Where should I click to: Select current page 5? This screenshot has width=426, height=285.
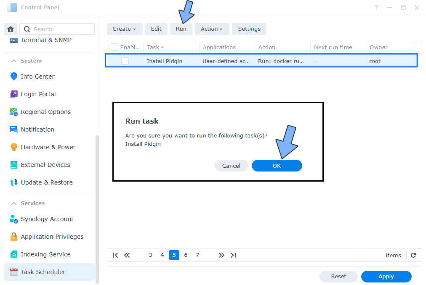[174, 255]
